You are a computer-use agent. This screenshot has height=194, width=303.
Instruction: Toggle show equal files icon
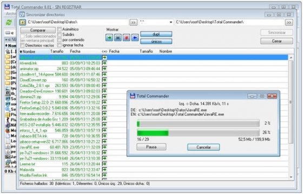118,38
